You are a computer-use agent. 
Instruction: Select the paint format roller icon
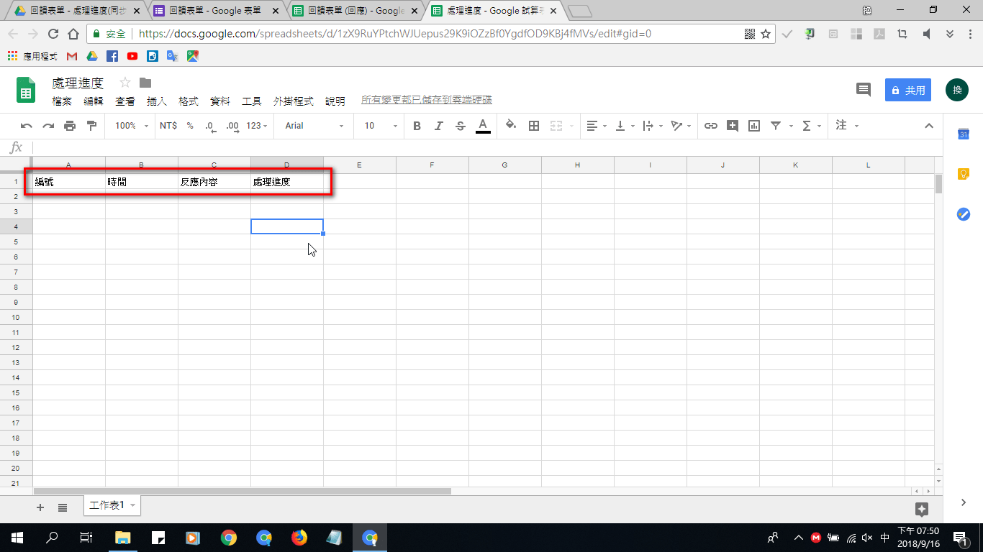pyautogui.click(x=91, y=126)
